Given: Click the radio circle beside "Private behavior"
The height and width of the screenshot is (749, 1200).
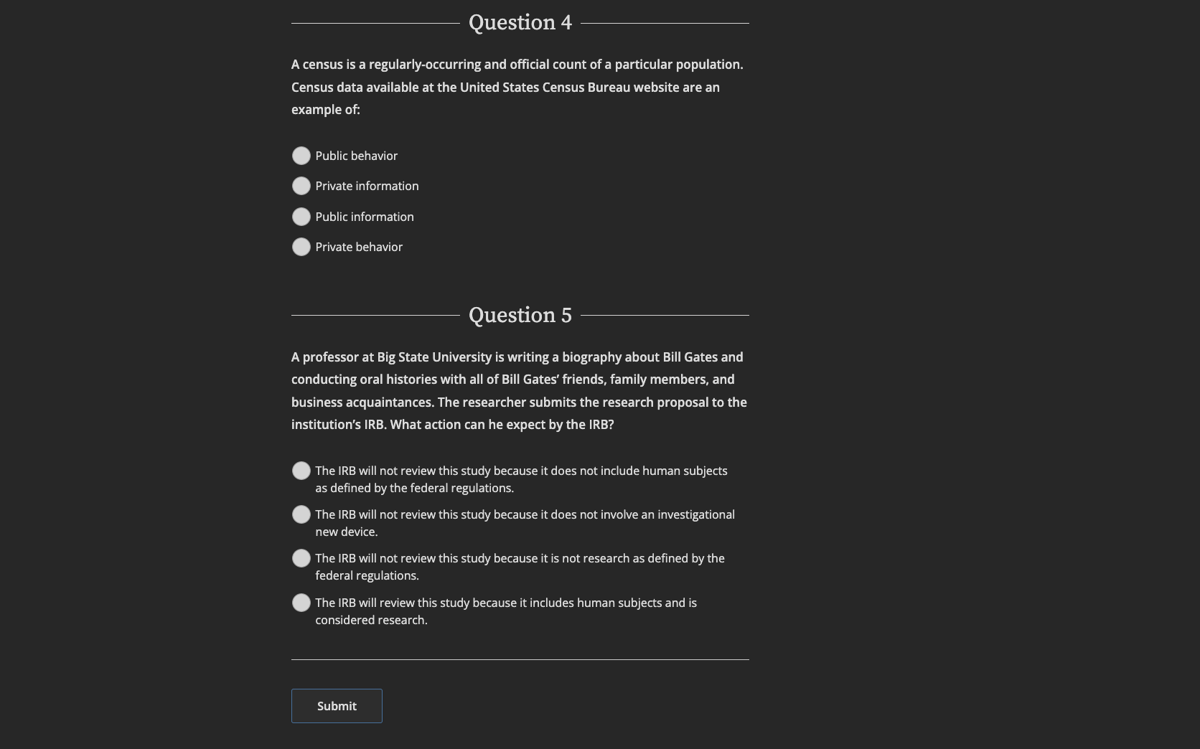Looking at the screenshot, I should (301, 247).
